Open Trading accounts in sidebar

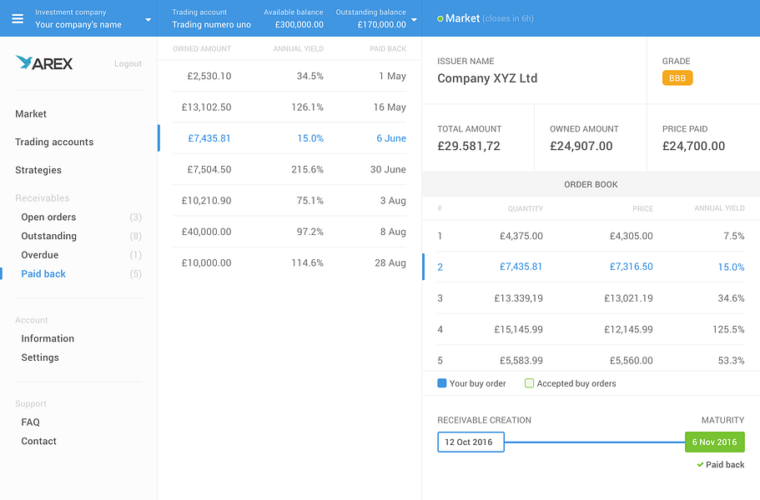pyautogui.click(x=54, y=142)
